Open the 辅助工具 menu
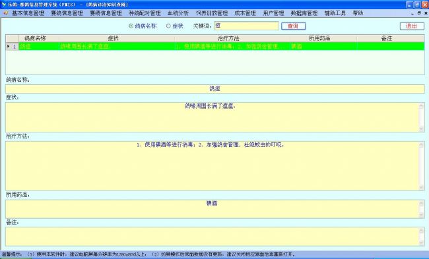429x259 pixels. [335, 13]
